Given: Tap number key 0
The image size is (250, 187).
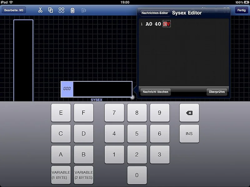Looking at the screenshot, I should pos(137,175).
